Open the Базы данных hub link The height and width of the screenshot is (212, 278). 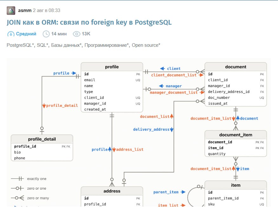click(66, 45)
